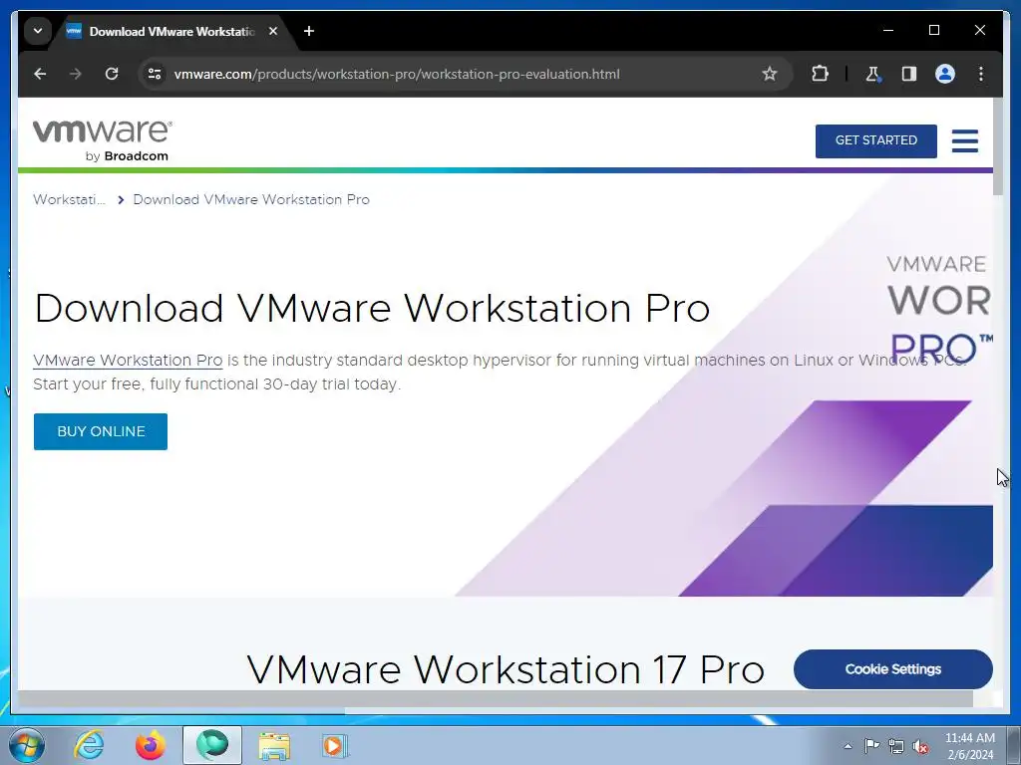Click the forward navigation arrow
This screenshot has height=765, width=1021.
(76, 74)
